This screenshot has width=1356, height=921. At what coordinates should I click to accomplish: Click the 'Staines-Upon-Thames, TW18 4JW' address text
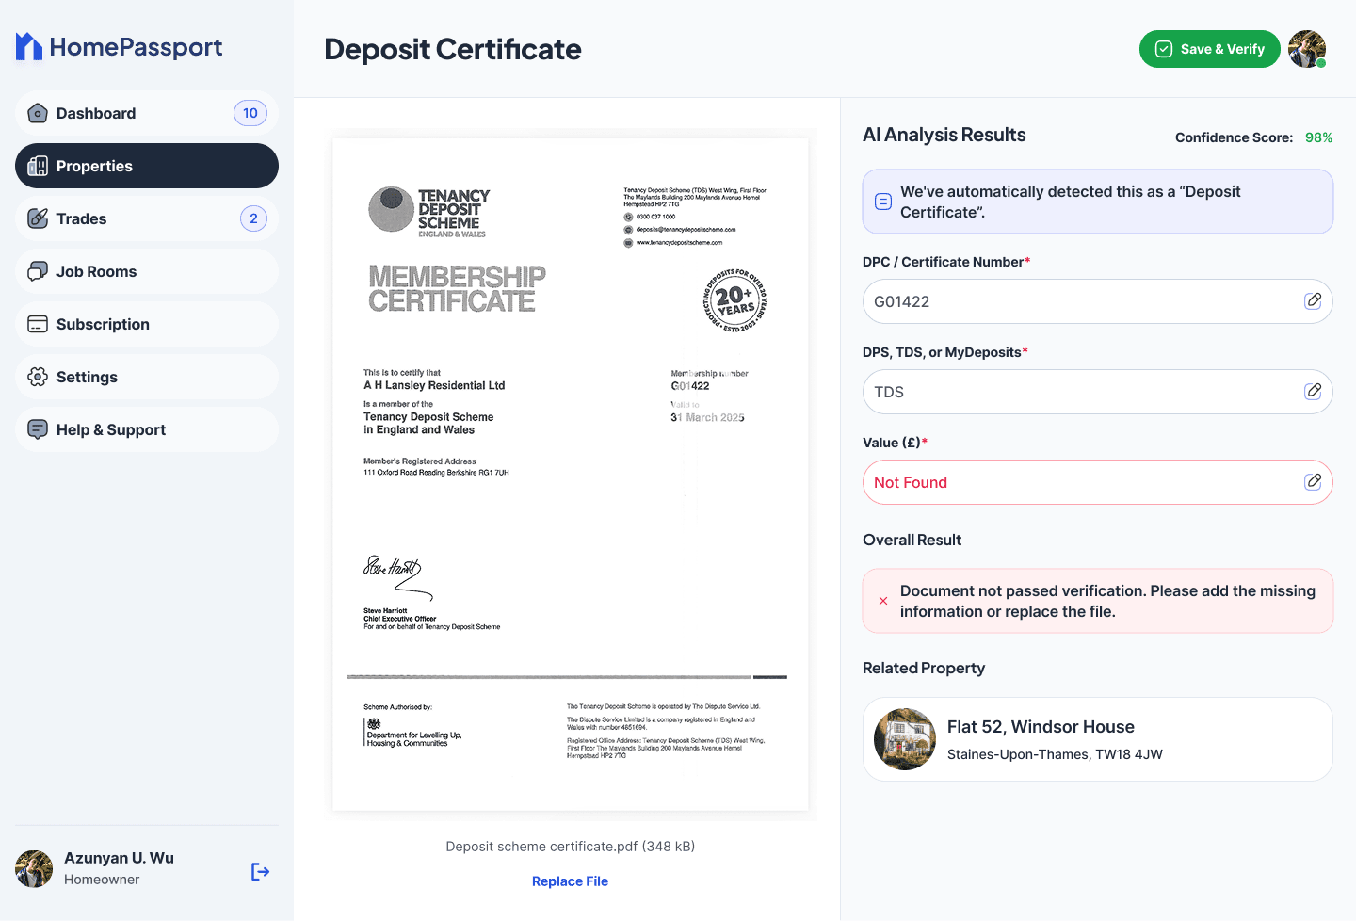pos(1055,754)
